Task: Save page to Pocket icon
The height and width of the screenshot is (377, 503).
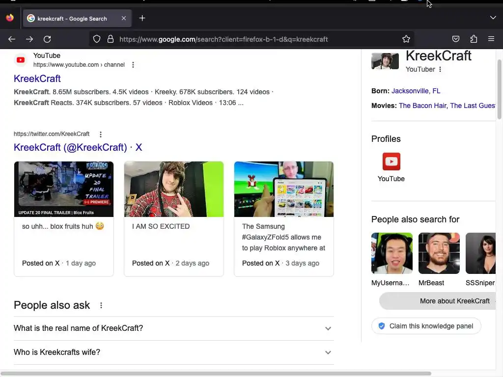Action: [455, 39]
